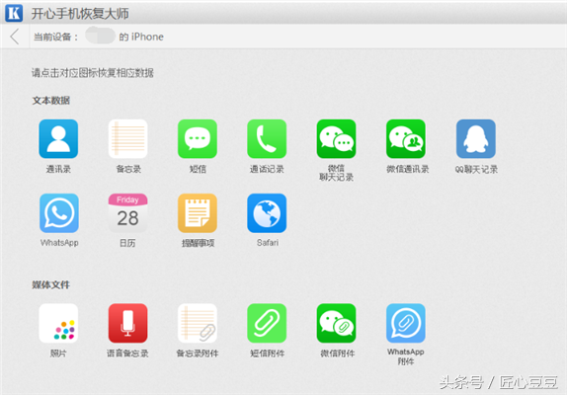Viewport: 567px width, 395px height.
Task: Click the 请点击对应图标恢复相应数据 instruction text
Action: click(93, 73)
